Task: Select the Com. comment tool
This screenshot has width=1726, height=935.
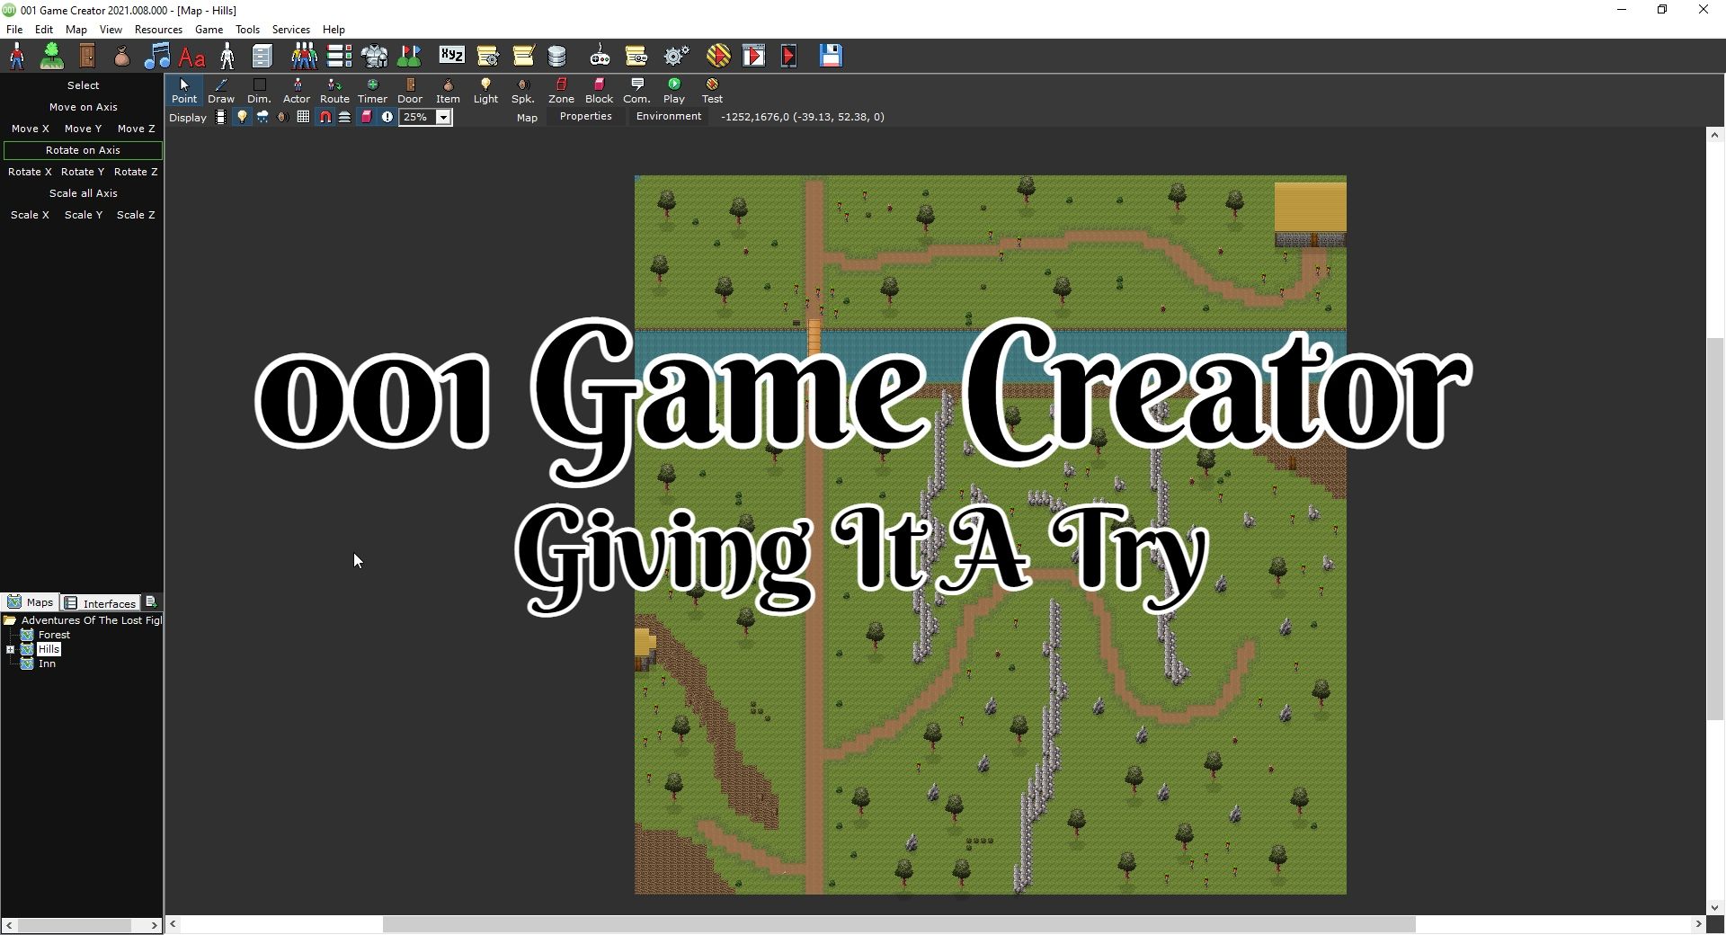Action: (636, 91)
